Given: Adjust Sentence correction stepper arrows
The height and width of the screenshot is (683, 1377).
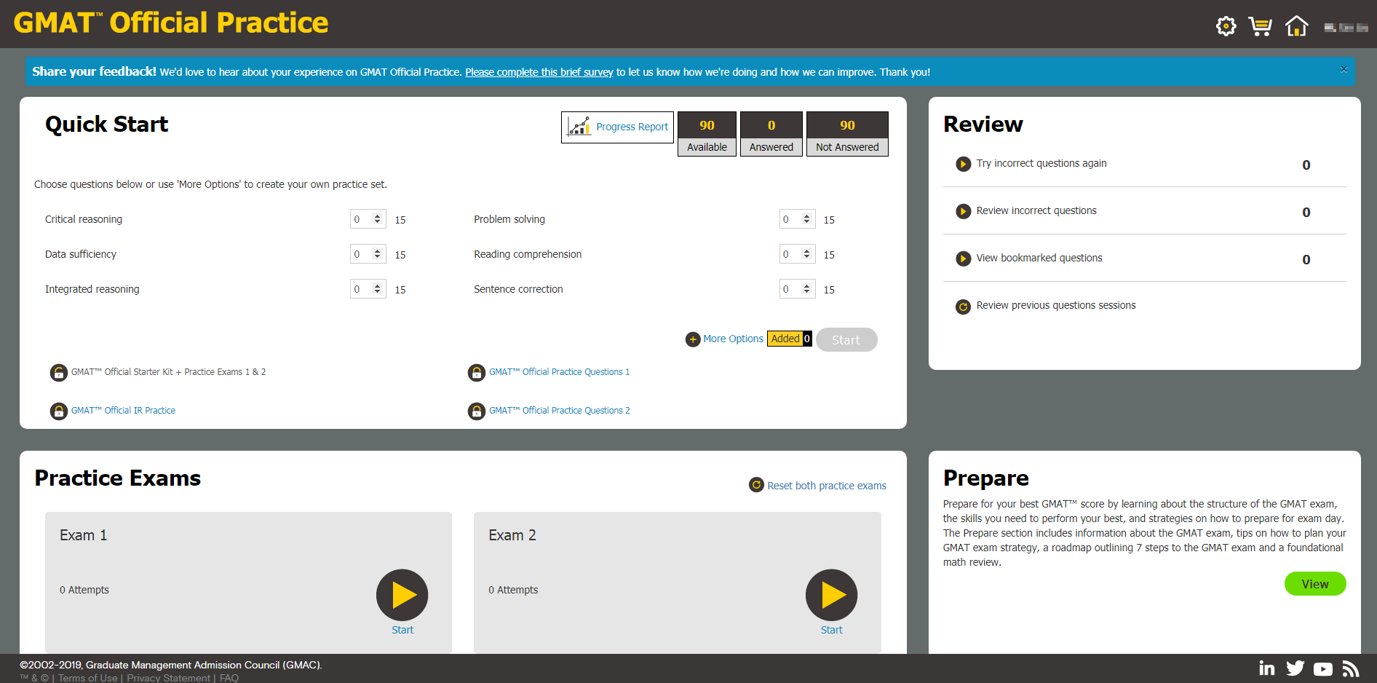Looking at the screenshot, I should [x=806, y=289].
